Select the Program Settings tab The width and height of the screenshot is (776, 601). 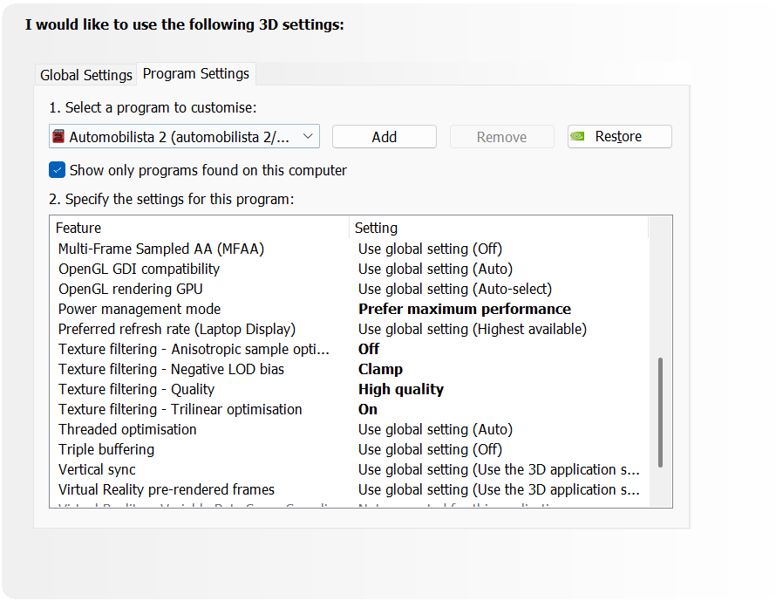pyautogui.click(x=196, y=74)
